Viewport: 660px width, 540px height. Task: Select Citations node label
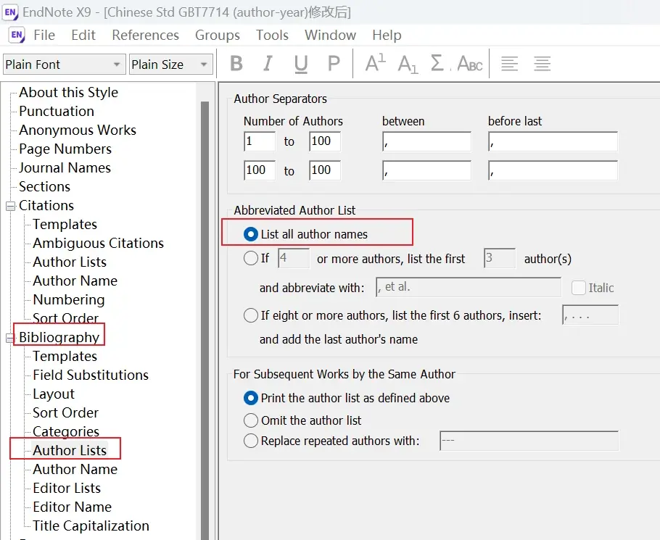(x=46, y=205)
